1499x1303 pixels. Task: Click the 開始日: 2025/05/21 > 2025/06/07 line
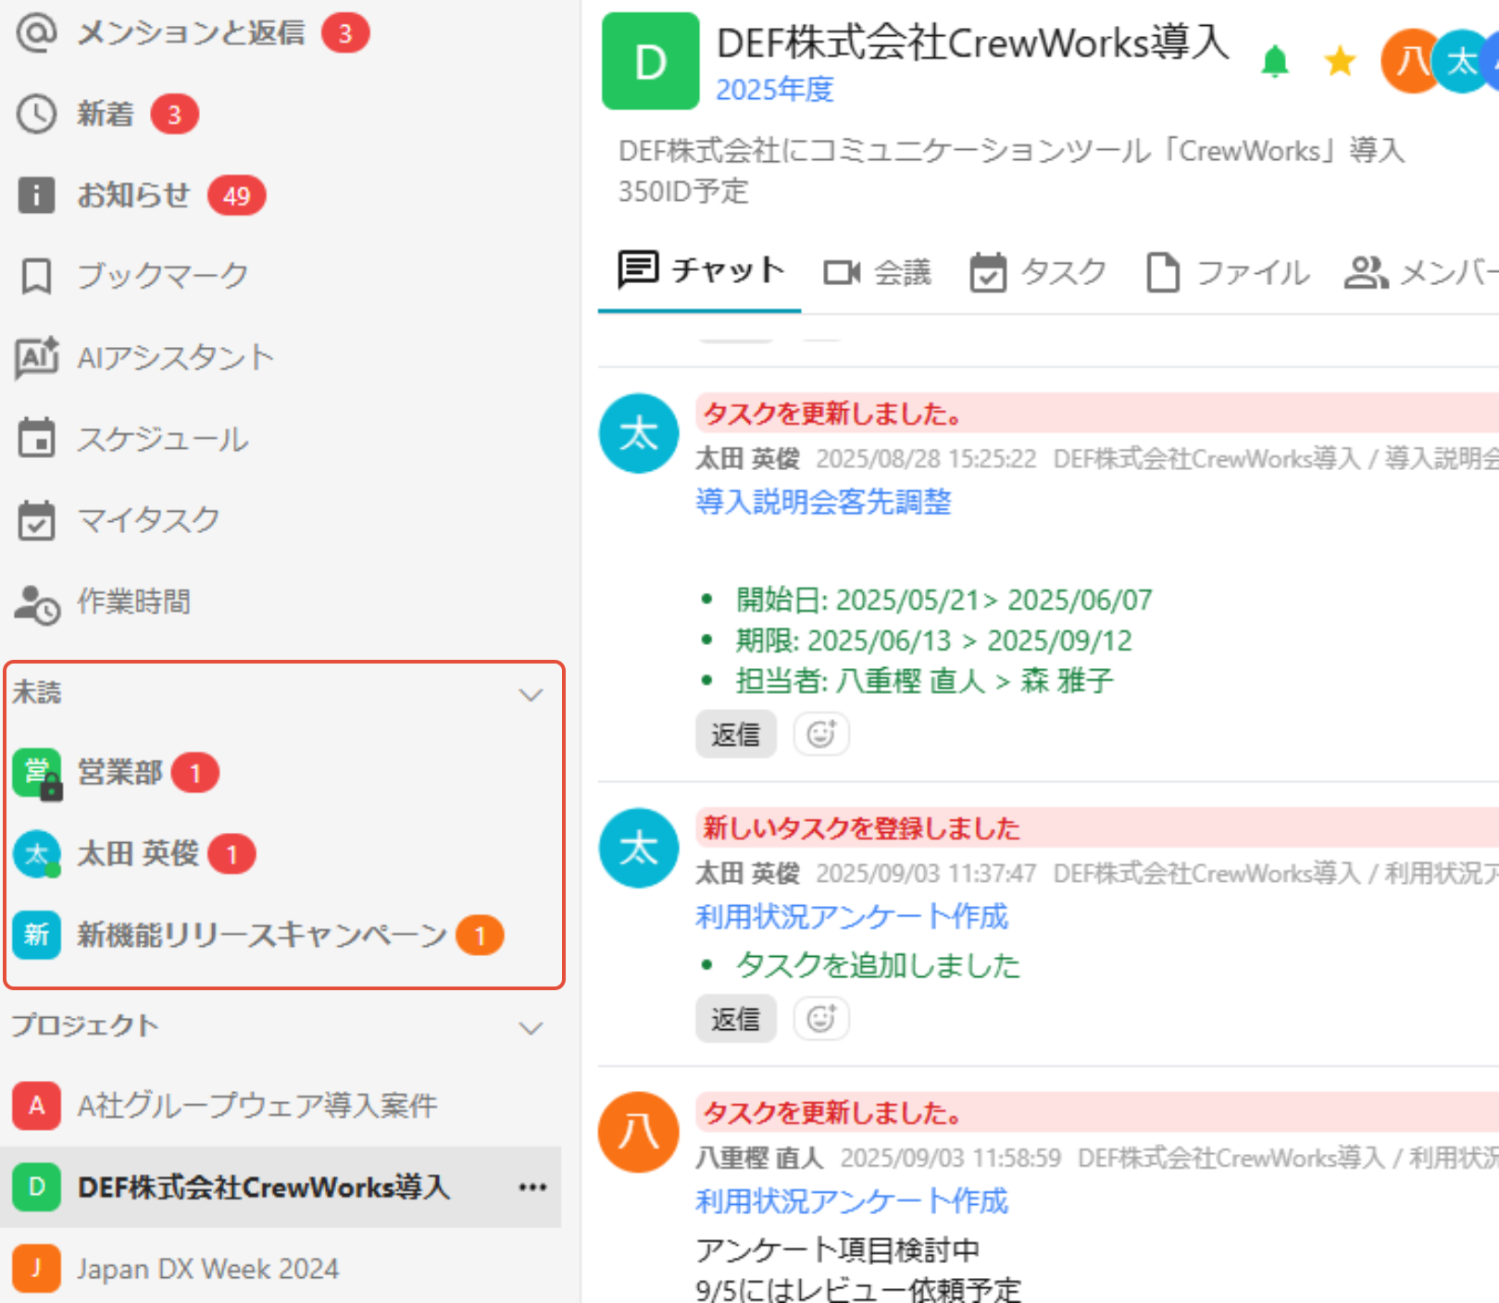tap(944, 600)
